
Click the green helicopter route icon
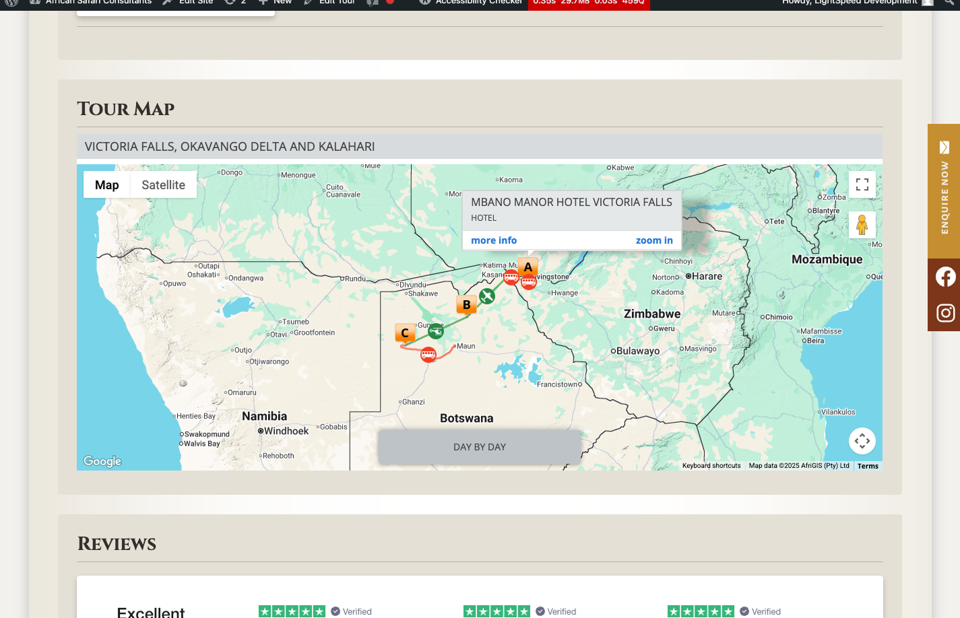436,331
